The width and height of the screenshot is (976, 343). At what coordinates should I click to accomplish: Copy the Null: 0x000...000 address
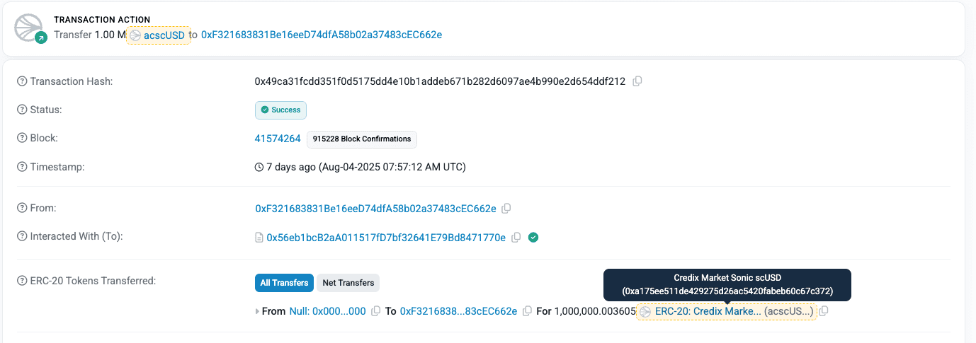(376, 311)
